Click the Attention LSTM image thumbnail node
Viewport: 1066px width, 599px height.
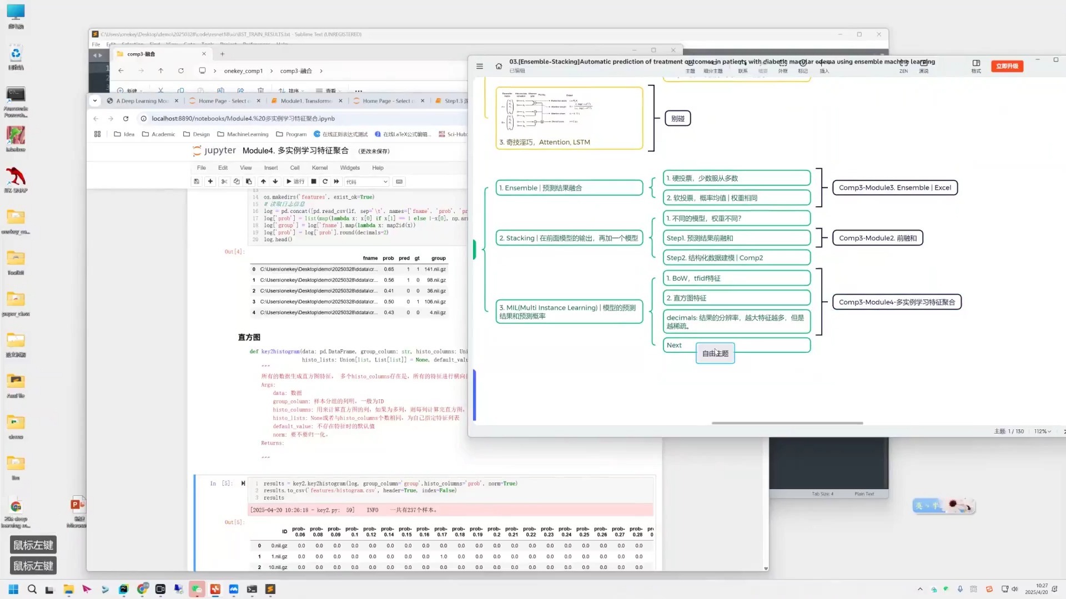click(x=569, y=118)
